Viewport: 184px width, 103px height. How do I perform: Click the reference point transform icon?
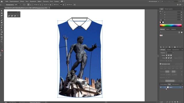(x=28, y=5)
